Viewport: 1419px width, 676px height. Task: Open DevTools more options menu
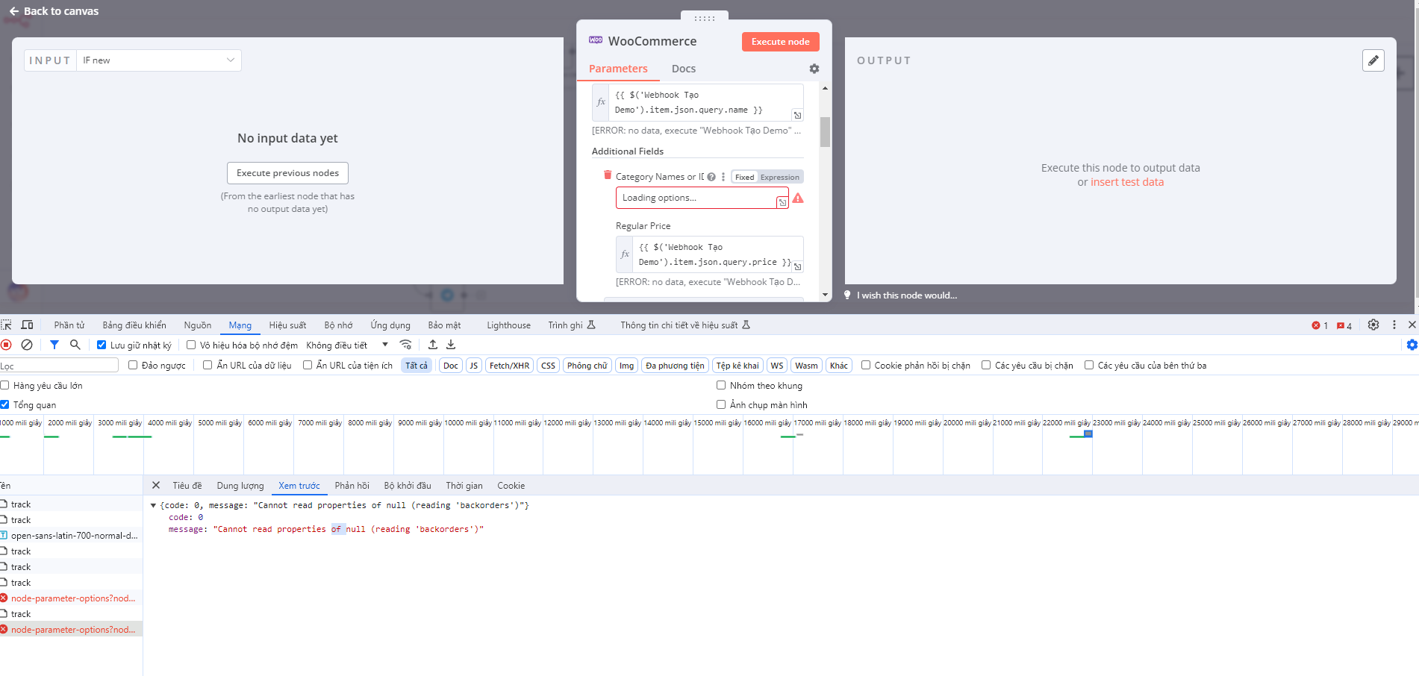1394,325
